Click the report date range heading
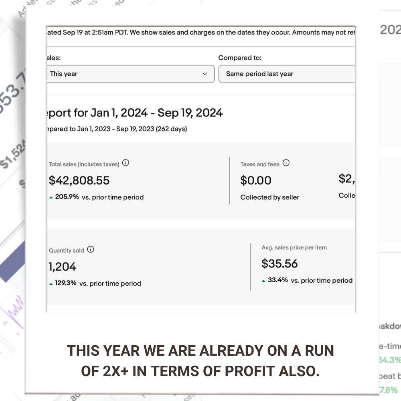The width and height of the screenshot is (401, 401). pyautogui.click(x=135, y=113)
